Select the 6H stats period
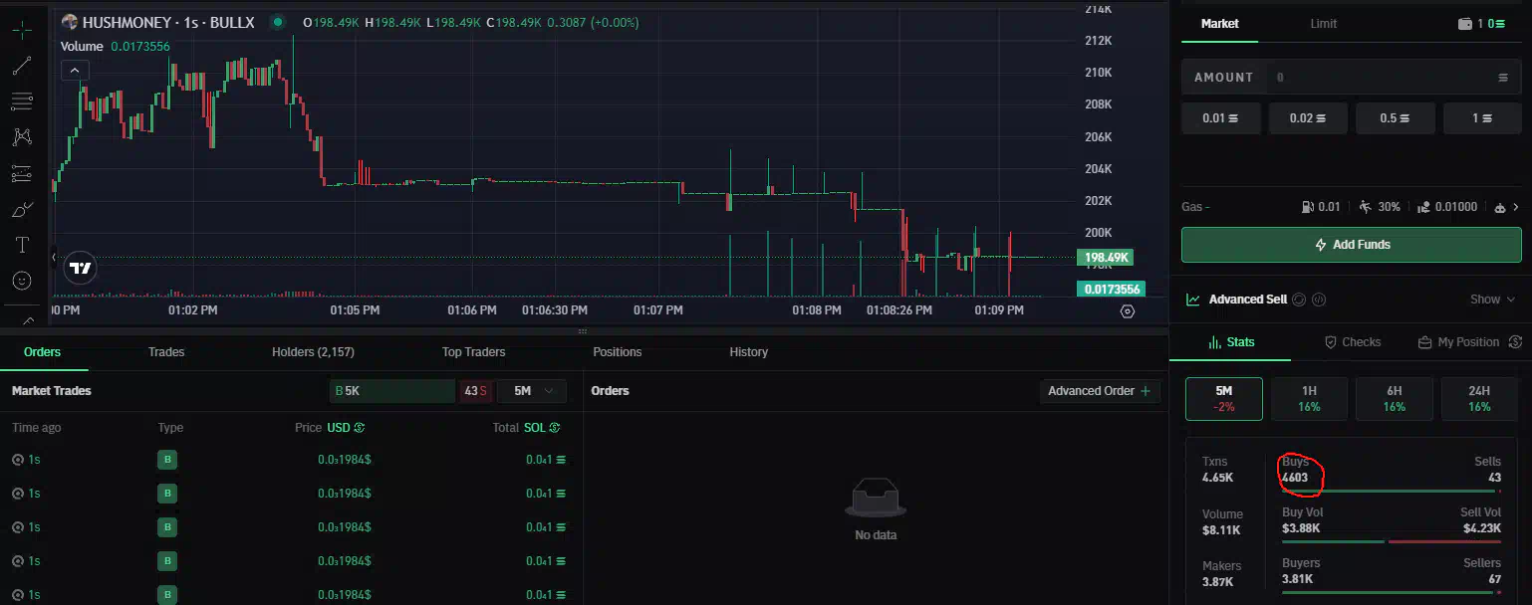The width and height of the screenshot is (1532, 605). click(1395, 399)
